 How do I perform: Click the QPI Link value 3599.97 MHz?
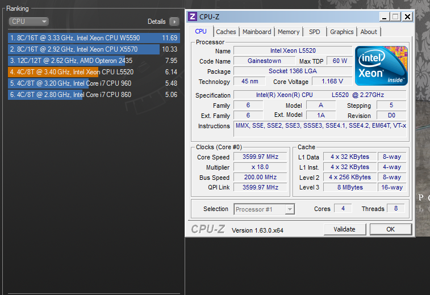[260, 187]
